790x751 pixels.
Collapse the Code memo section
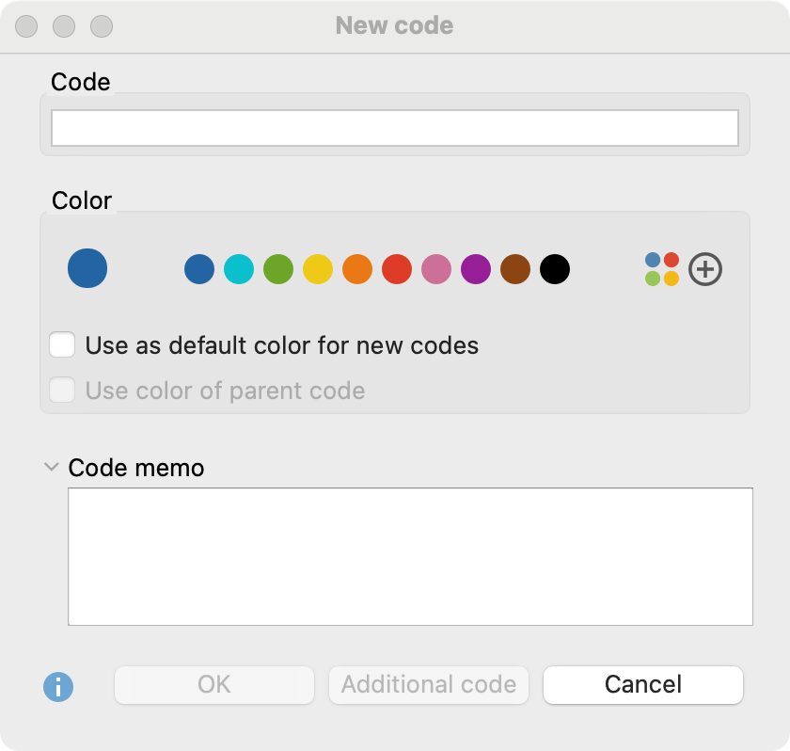(52, 467)
